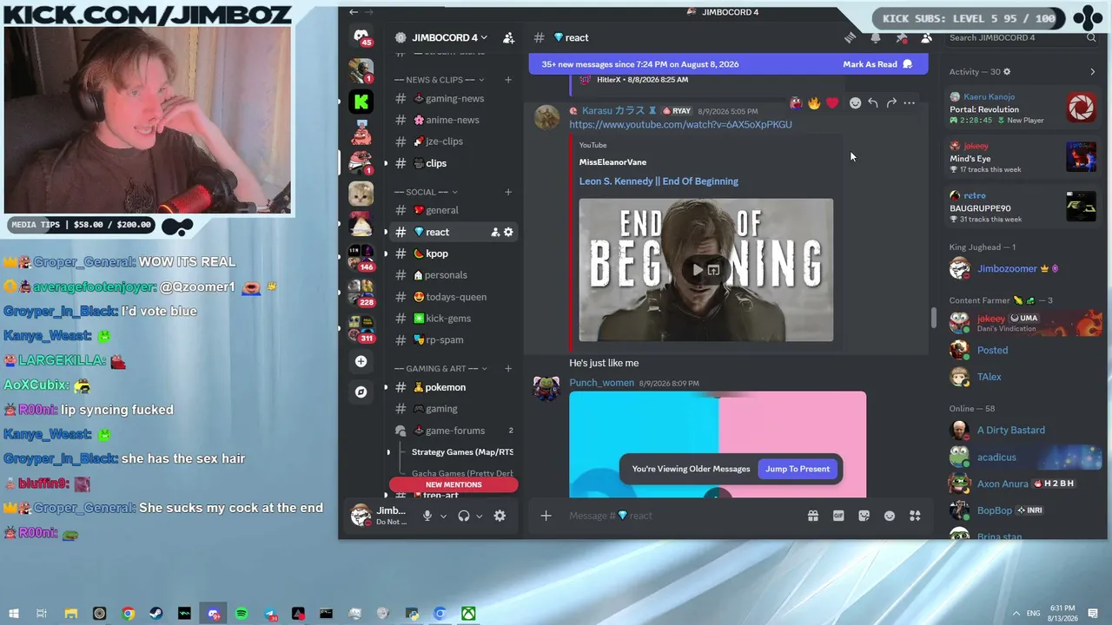Image resolution: width=1112 pixels, height=625 pixels.
Task: Open the sticker picker
Action: [864, 516]
